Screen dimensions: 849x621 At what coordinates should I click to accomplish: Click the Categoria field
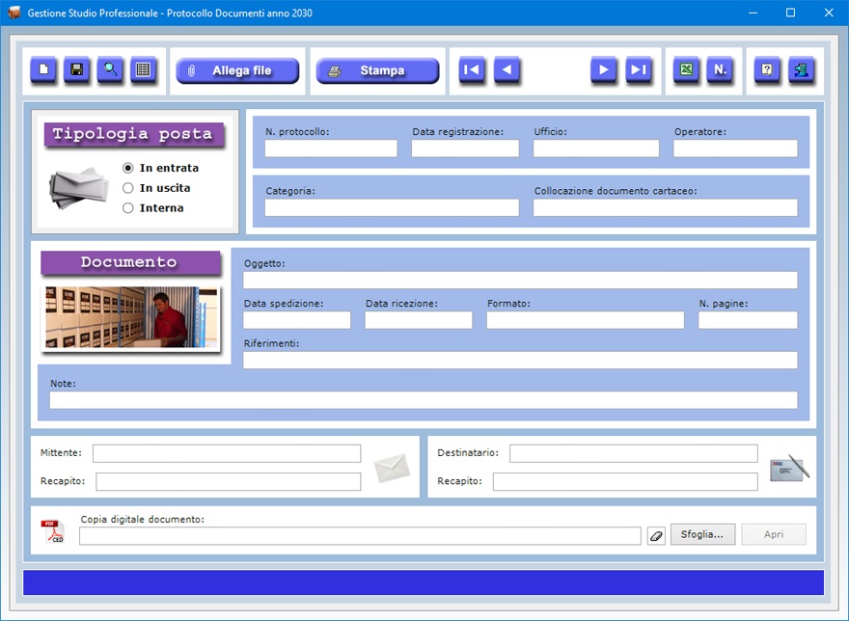coord(392,207)
